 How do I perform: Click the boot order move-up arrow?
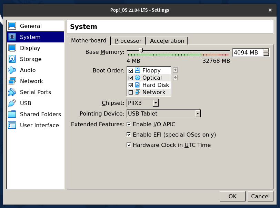click(x=175, y=70)
